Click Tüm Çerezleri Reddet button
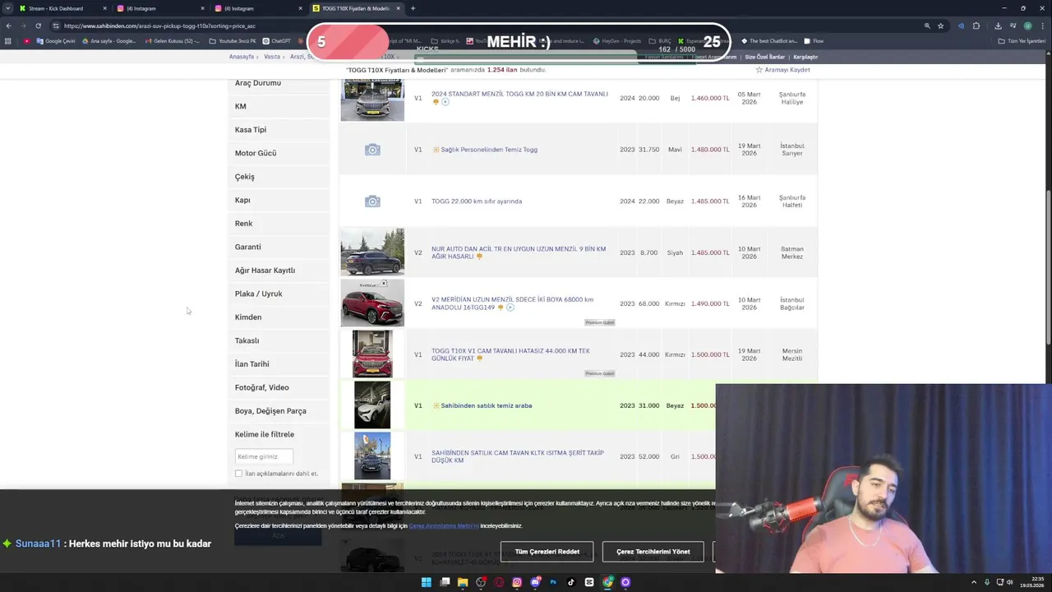 (547, 552)
